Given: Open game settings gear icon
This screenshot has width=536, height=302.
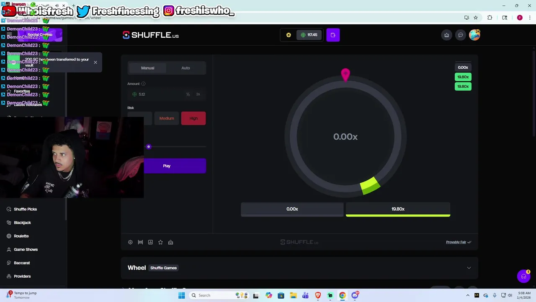Looking at the screenshot, I should click(130, 242).
